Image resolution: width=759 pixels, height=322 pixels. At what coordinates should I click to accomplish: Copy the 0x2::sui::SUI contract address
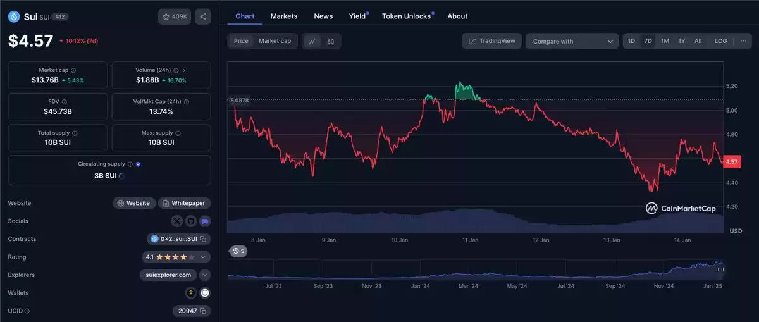point(203,239)
